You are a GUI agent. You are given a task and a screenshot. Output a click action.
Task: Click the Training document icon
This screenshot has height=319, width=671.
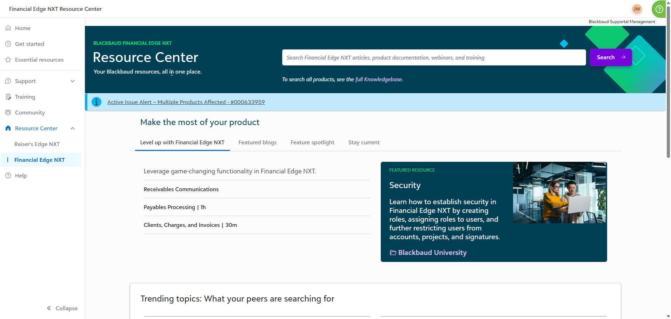(8, 97)
